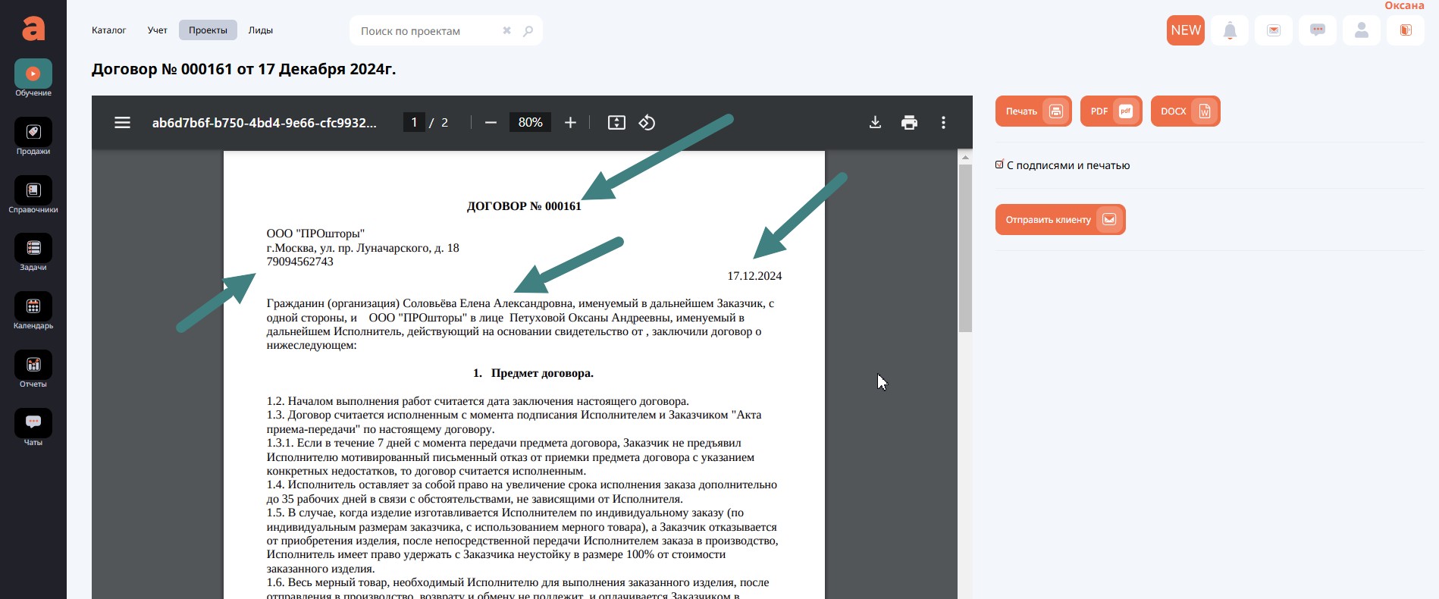Viewport: 1439px width, 599px height.
Task: Open the Календарь sidebar section
Action: click(x=33, y=307)
